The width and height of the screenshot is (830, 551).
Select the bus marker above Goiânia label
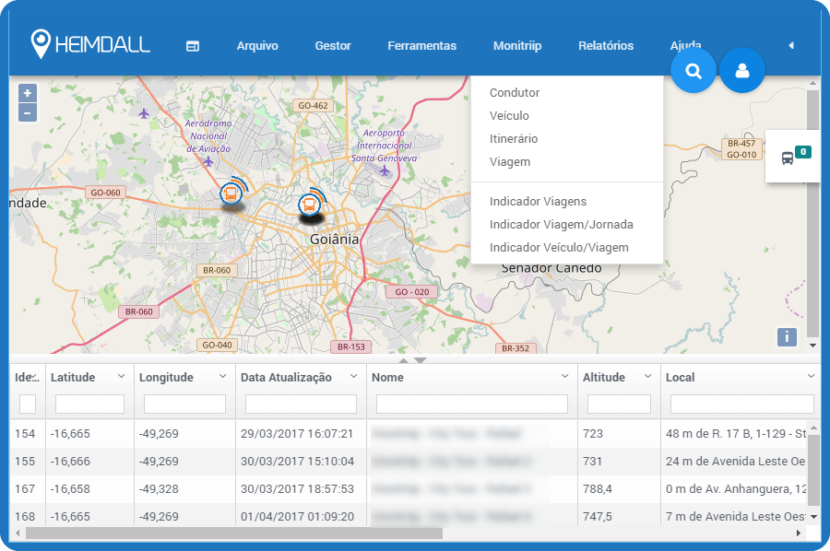pos(310,205)
